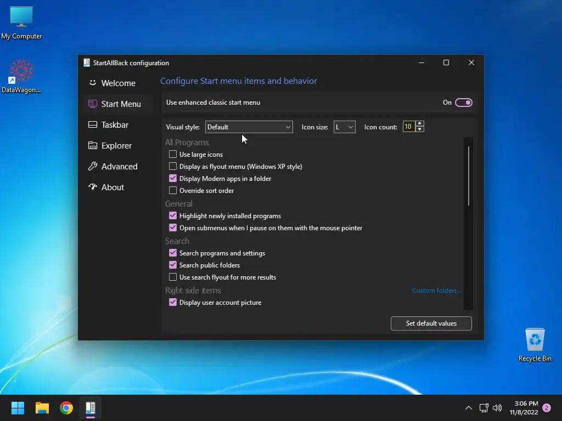
Task: Close the StartAllBack configuration window
Action: [471, 62]
